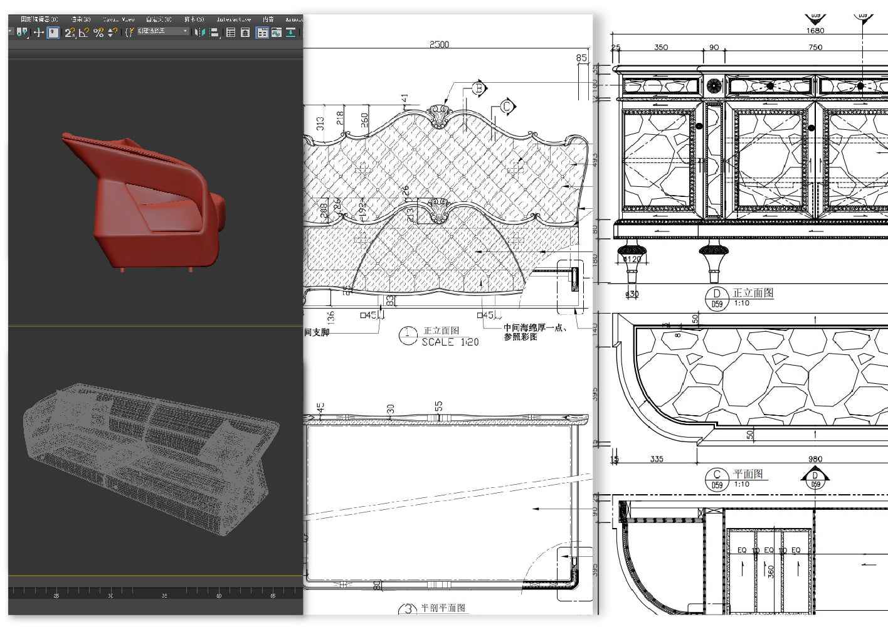Select the Select and Manipulate crosshair tool
Viewport: 888px width, 629px height.
[38, 33]
